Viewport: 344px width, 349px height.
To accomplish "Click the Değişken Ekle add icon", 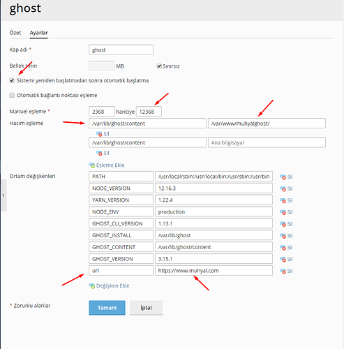I will point(91,286).
